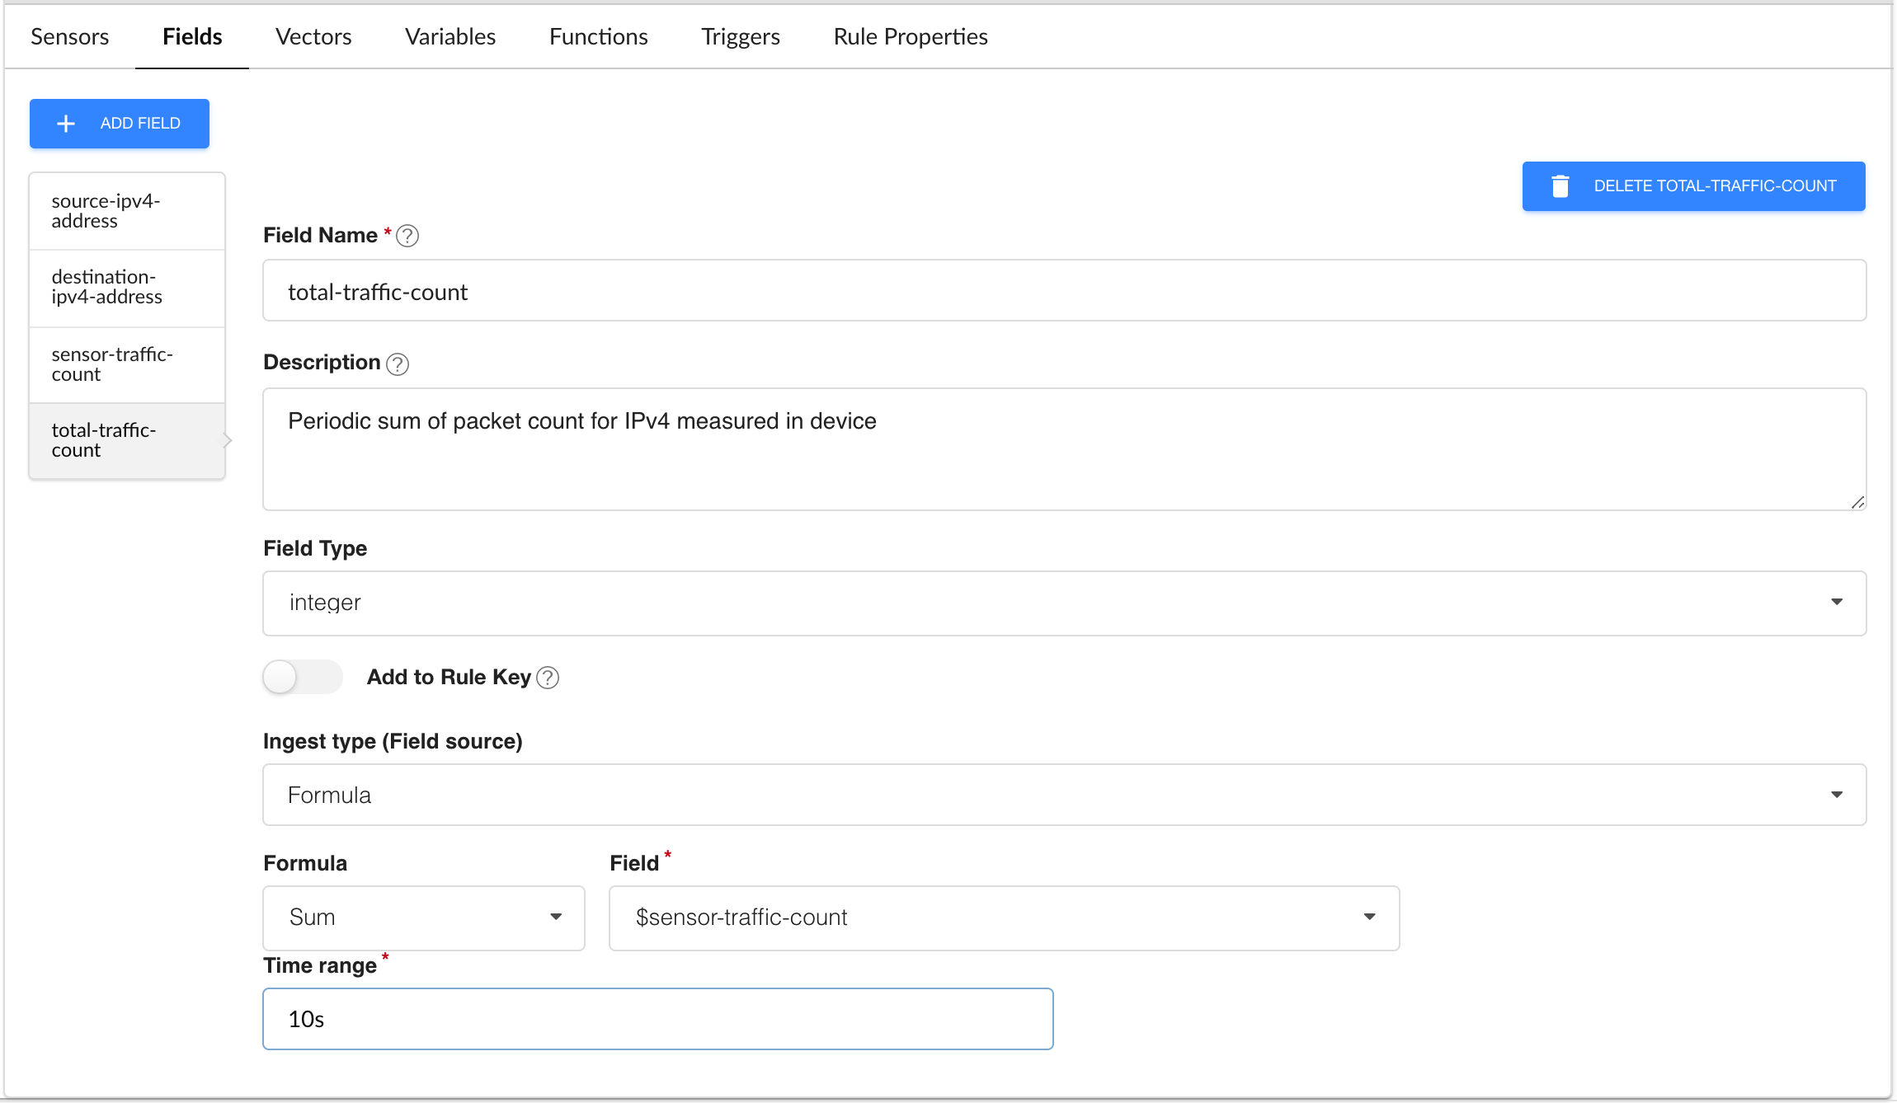Click the description textarea resize handle
The width and height of the screenshot is (1897, 1103).
[x=1857, y=502]
